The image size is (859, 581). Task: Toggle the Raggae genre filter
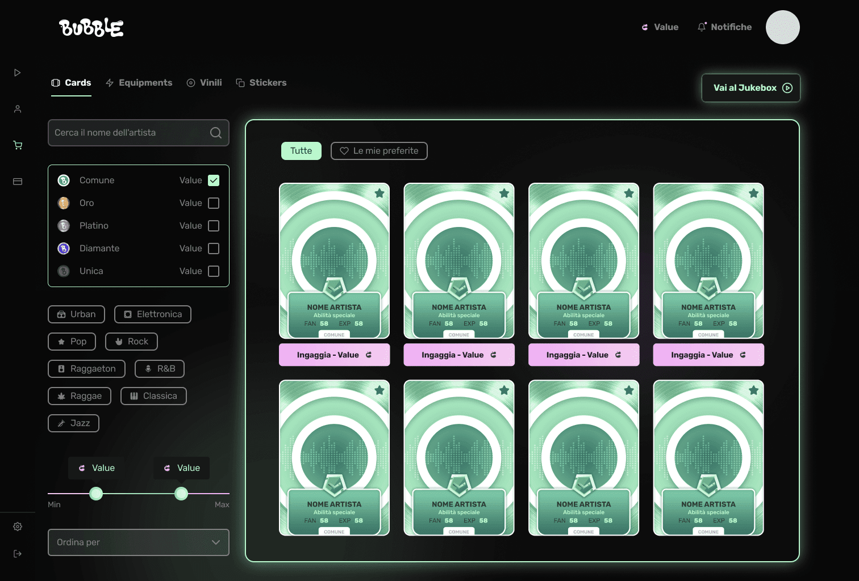coord(80,396)
